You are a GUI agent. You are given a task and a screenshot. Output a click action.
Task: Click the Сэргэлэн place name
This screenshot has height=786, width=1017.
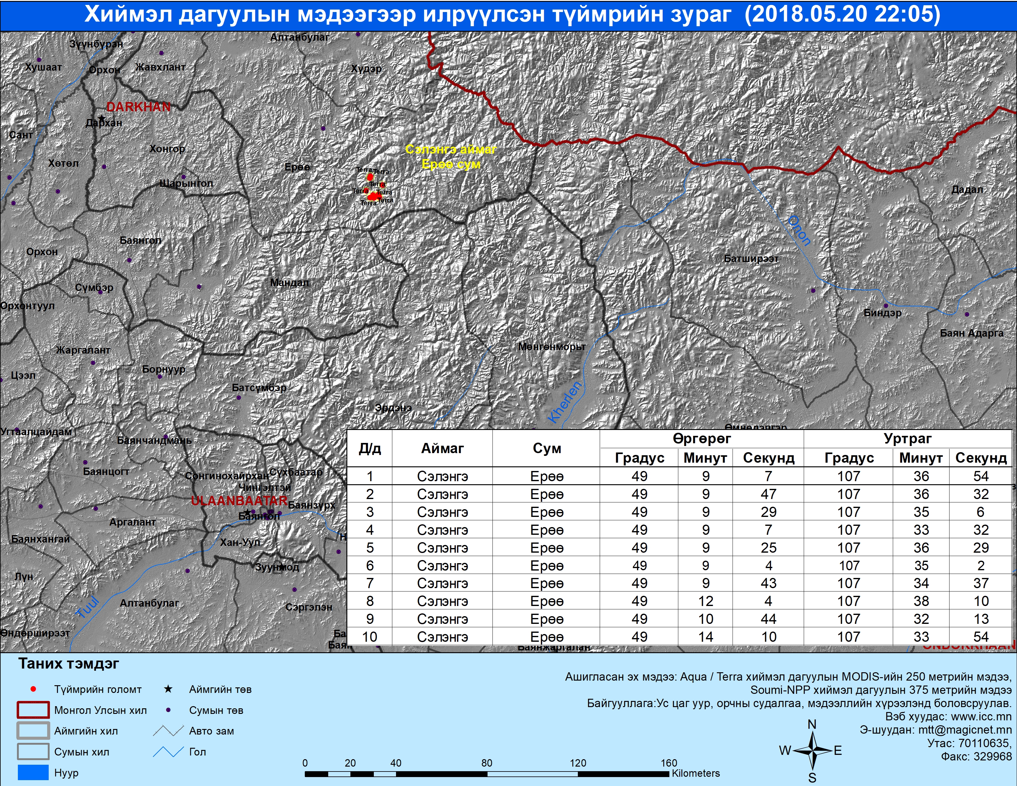pyautogui.click(x=309, y=607)
